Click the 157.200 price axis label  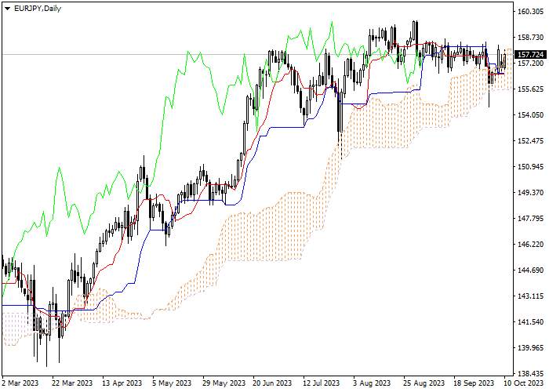530,63
